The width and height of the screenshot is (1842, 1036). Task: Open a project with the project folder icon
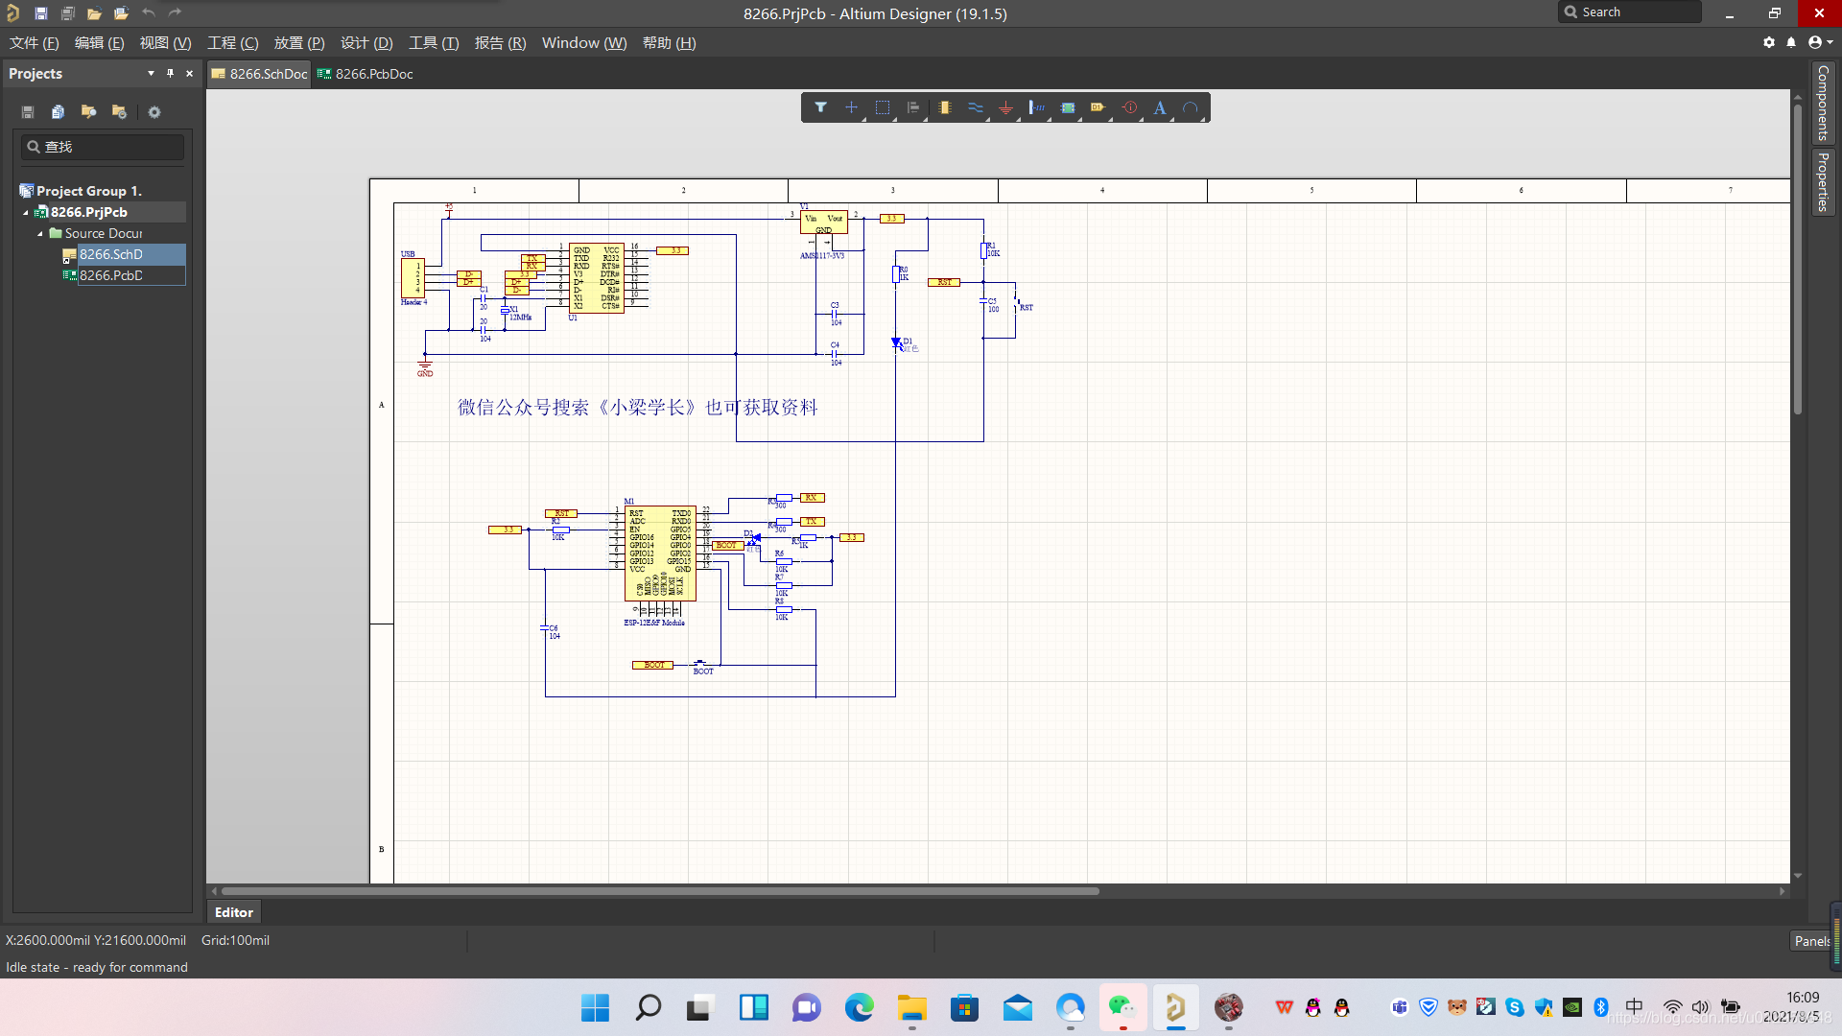pos(121,13)
